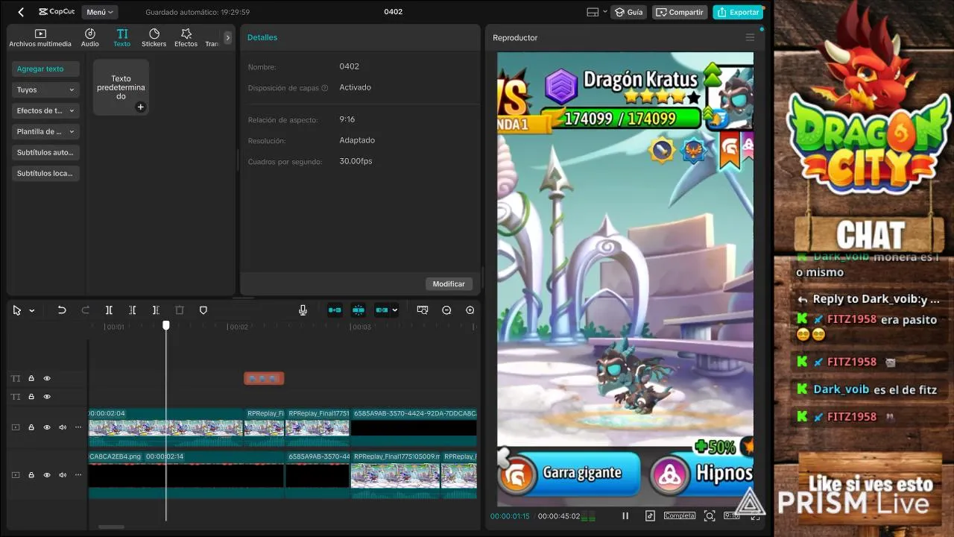Viewport: 954px width, 537px height.
Task: Redo the last action
Action: coord(85,310)
